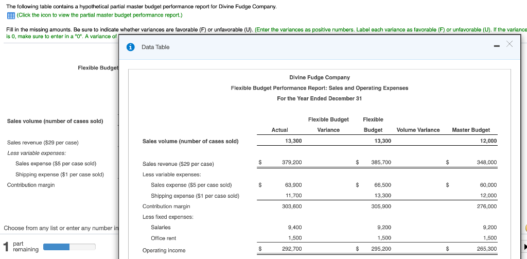Viewport: 527px width, 259px height.
Task: Click the link to view the partial master budget report
Action: [99, 15]
